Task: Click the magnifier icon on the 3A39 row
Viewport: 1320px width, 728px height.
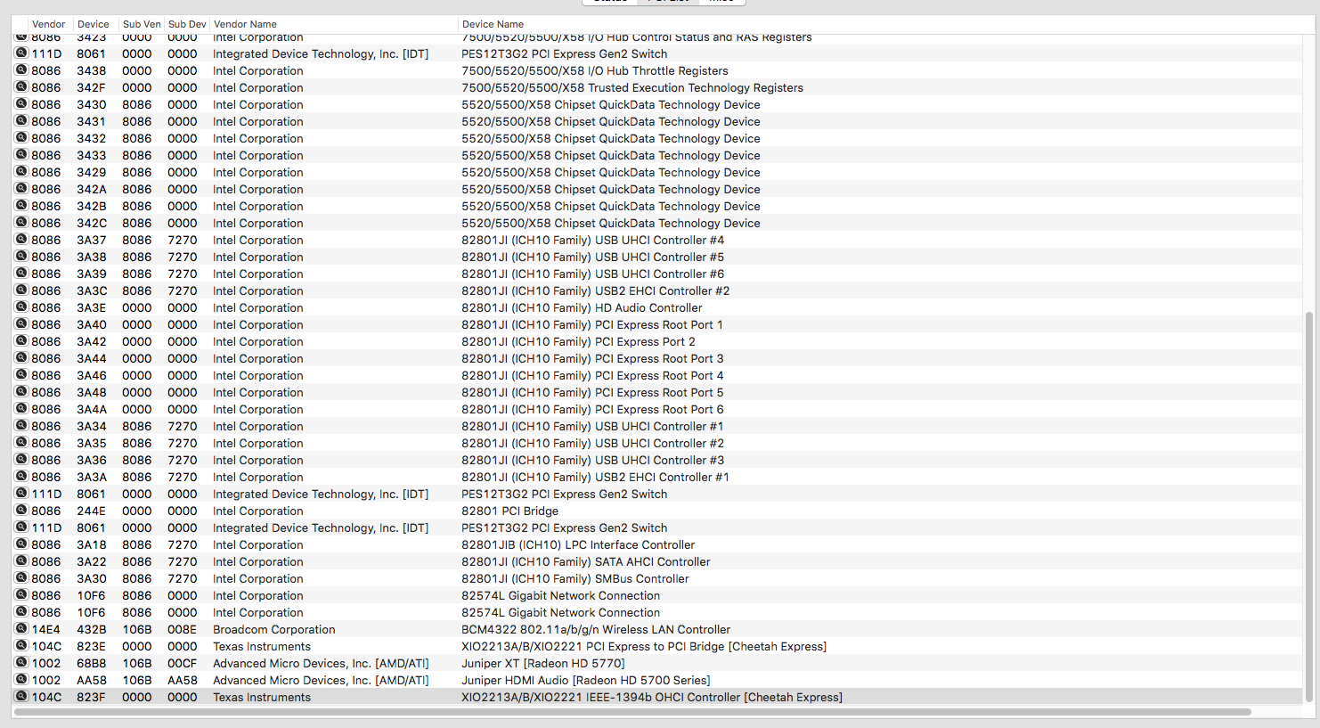Action: tap(21, 273)
